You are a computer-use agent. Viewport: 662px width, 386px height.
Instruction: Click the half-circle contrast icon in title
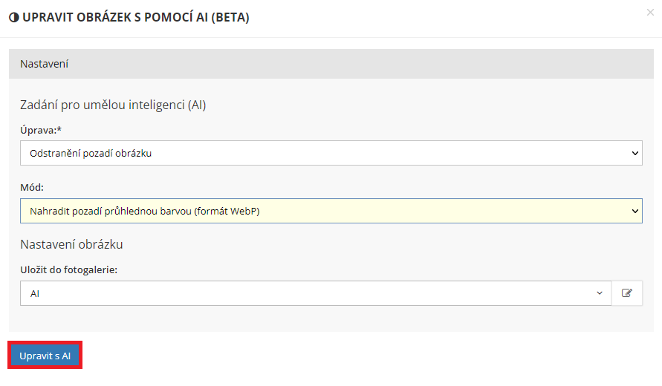14,17
